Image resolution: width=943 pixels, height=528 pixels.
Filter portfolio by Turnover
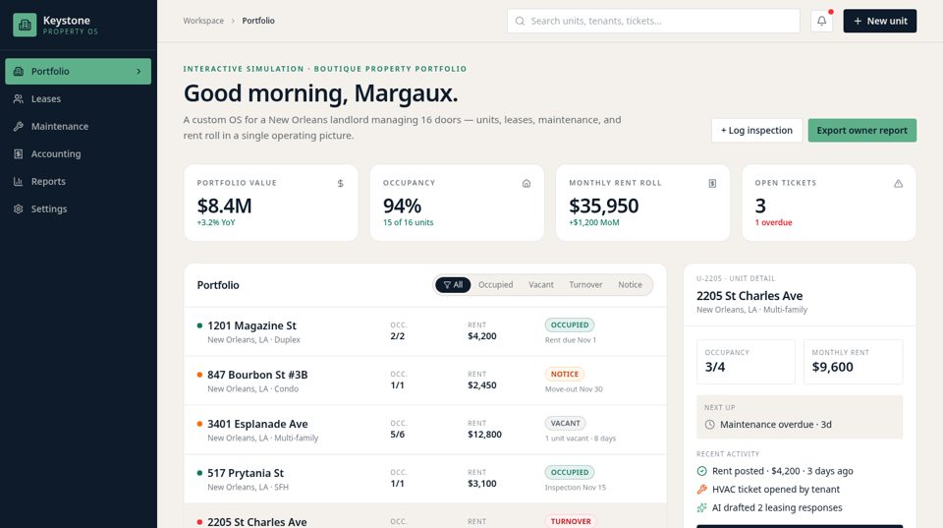585,285
